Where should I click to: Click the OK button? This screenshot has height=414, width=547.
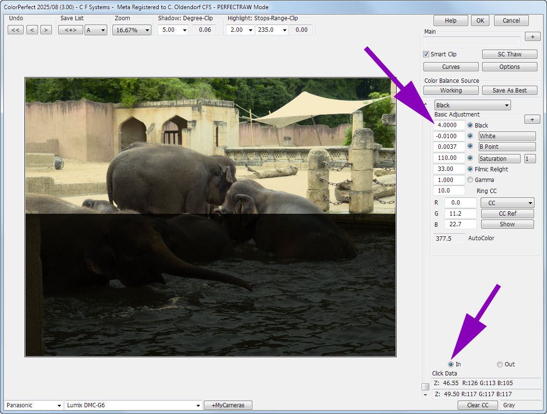pyautogui.click(x=480, y=21)
